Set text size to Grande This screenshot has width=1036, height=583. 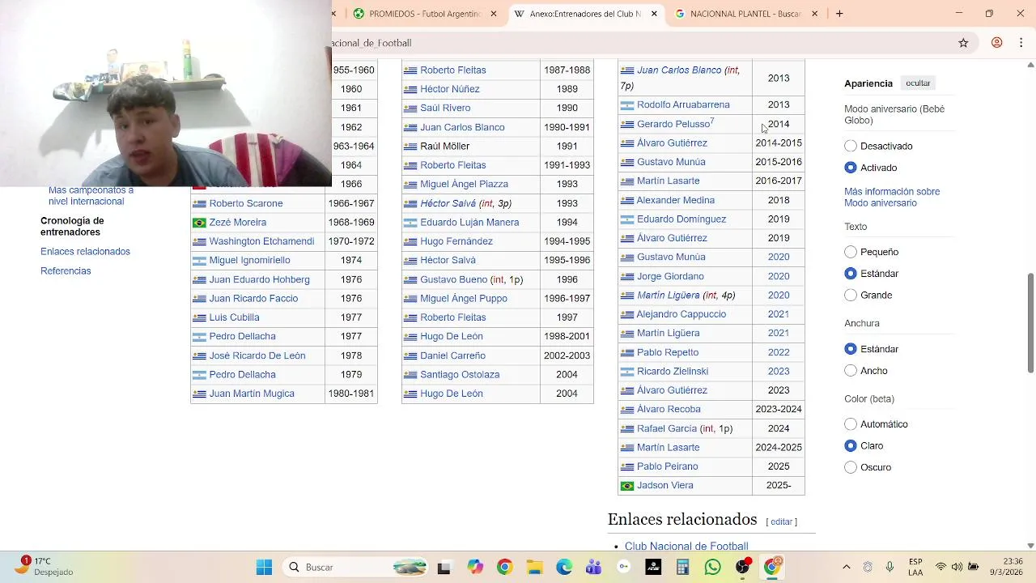[x=851, y=296]
